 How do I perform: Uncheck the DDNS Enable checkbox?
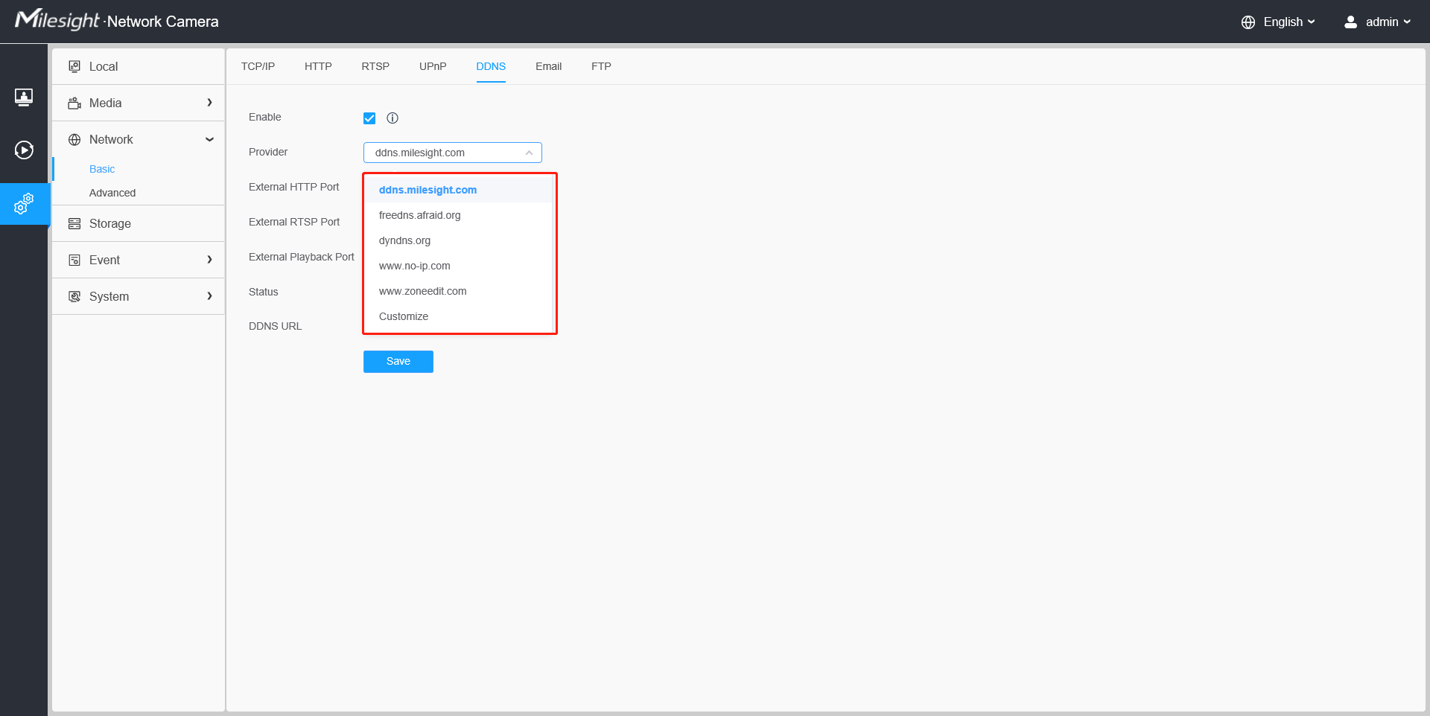tap(369, 118)
